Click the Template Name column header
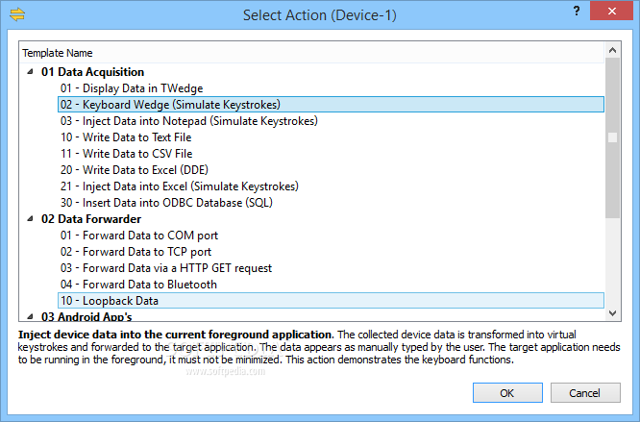Screen dimensions: 640x422 (x=59, y=53)
